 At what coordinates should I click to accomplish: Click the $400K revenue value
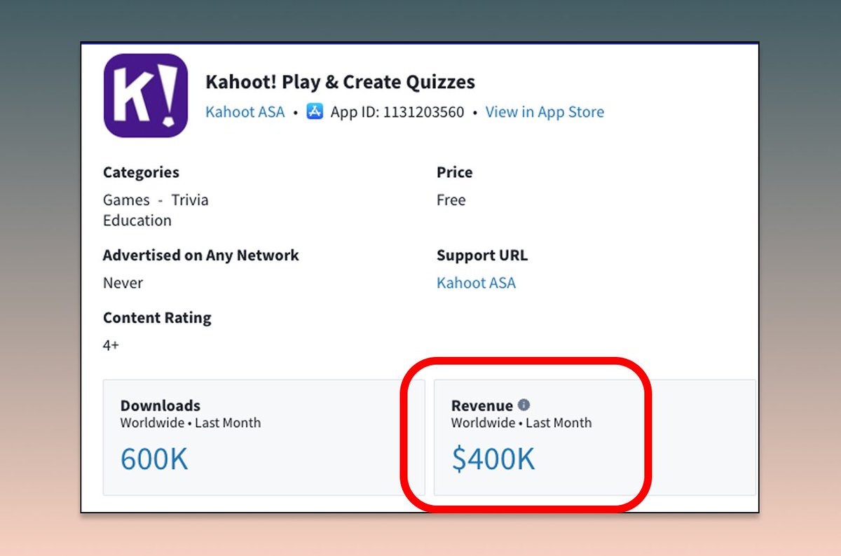(x=493, y=459)
